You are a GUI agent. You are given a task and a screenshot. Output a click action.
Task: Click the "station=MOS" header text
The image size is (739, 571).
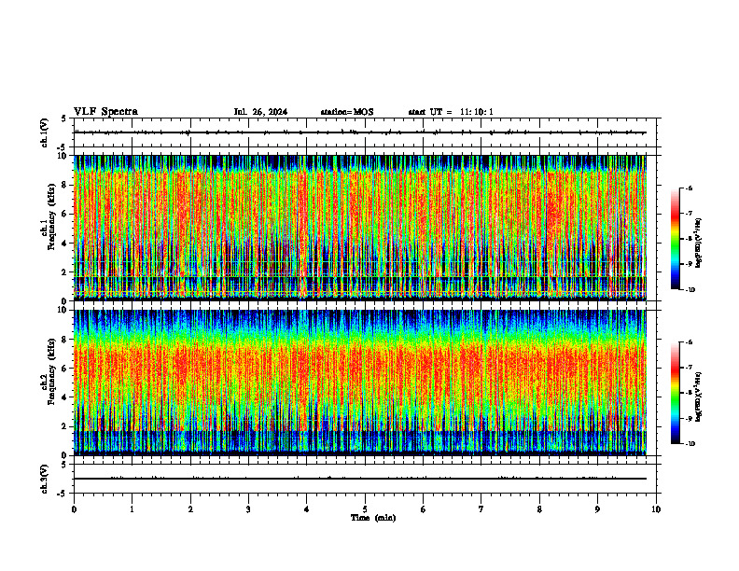[347, 112]
